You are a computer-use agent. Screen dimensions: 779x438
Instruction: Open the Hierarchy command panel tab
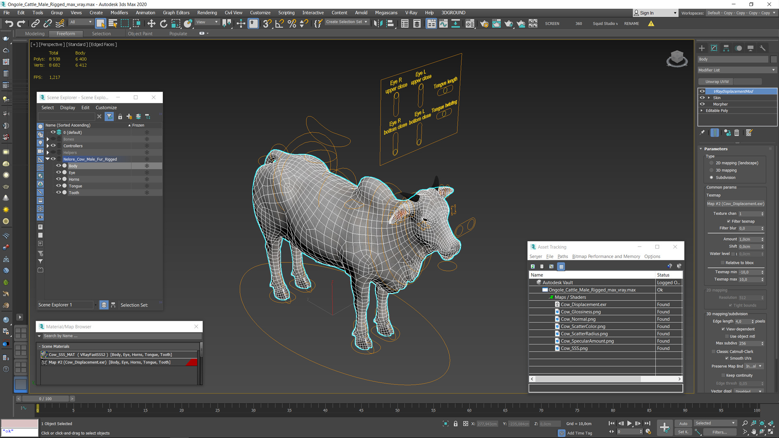(x=726, y=48)
